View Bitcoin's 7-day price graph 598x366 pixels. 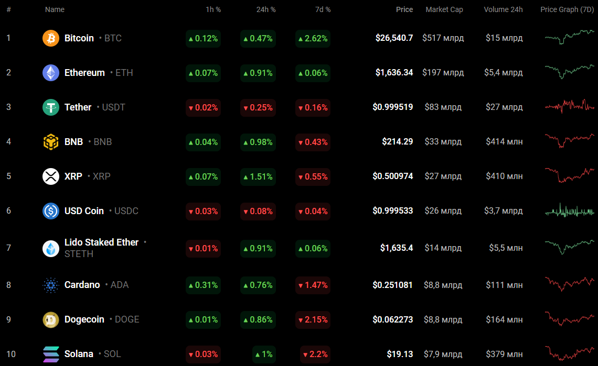(569, 38)
